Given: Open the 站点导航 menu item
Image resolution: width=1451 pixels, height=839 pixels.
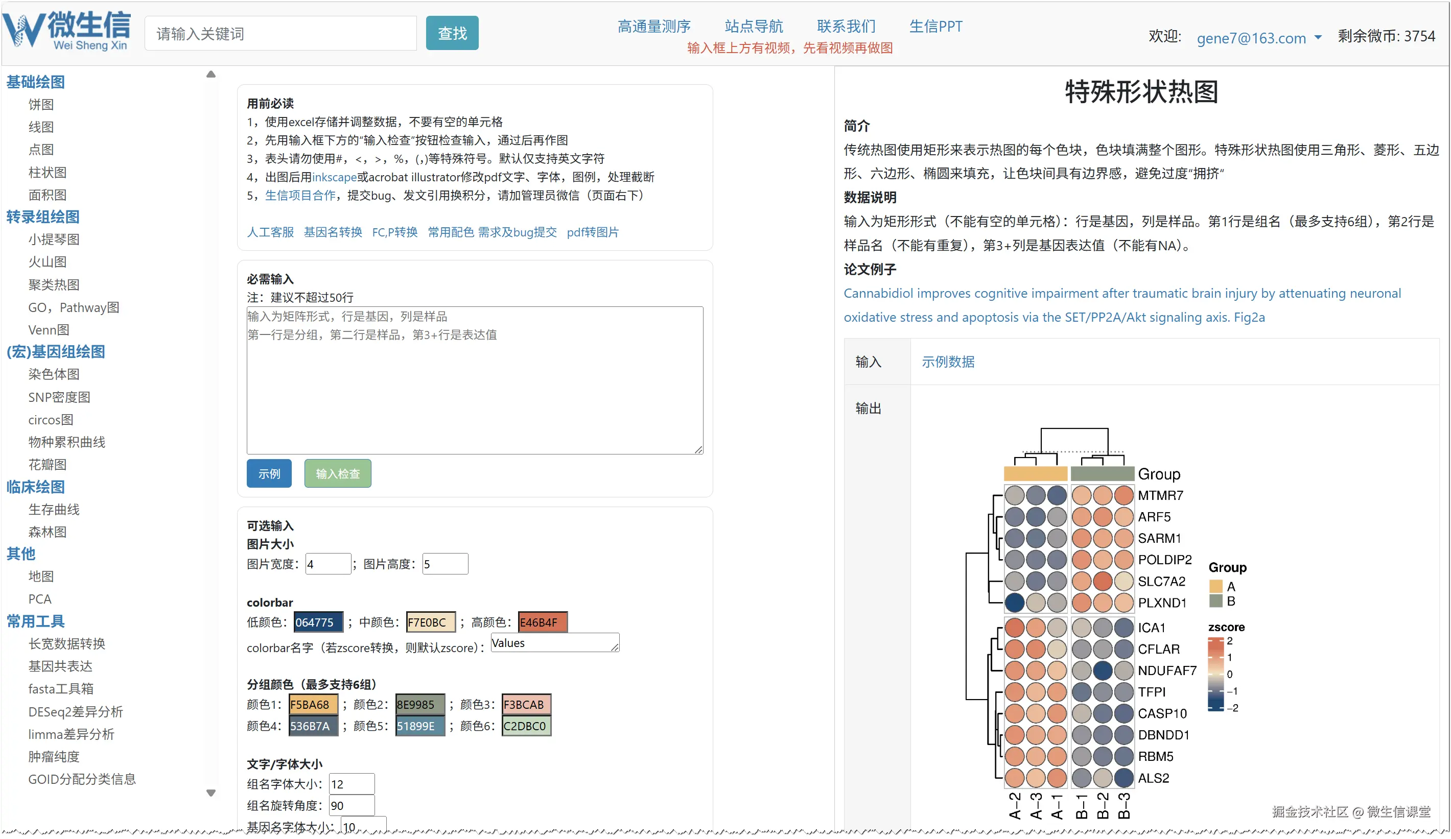Looking at the screenshot, I should 753,27.
